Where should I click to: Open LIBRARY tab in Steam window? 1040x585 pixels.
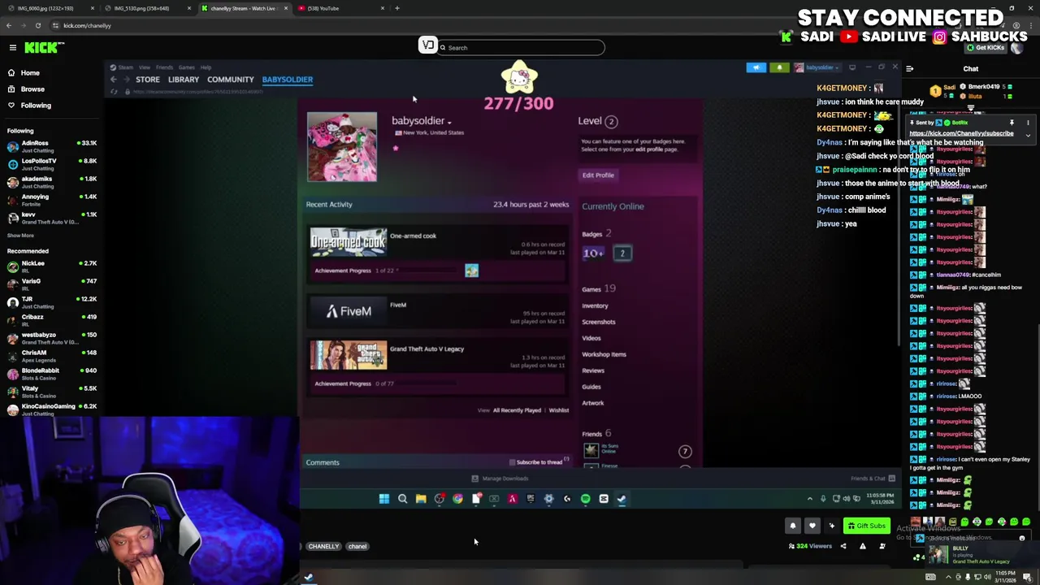coord(183,80)
